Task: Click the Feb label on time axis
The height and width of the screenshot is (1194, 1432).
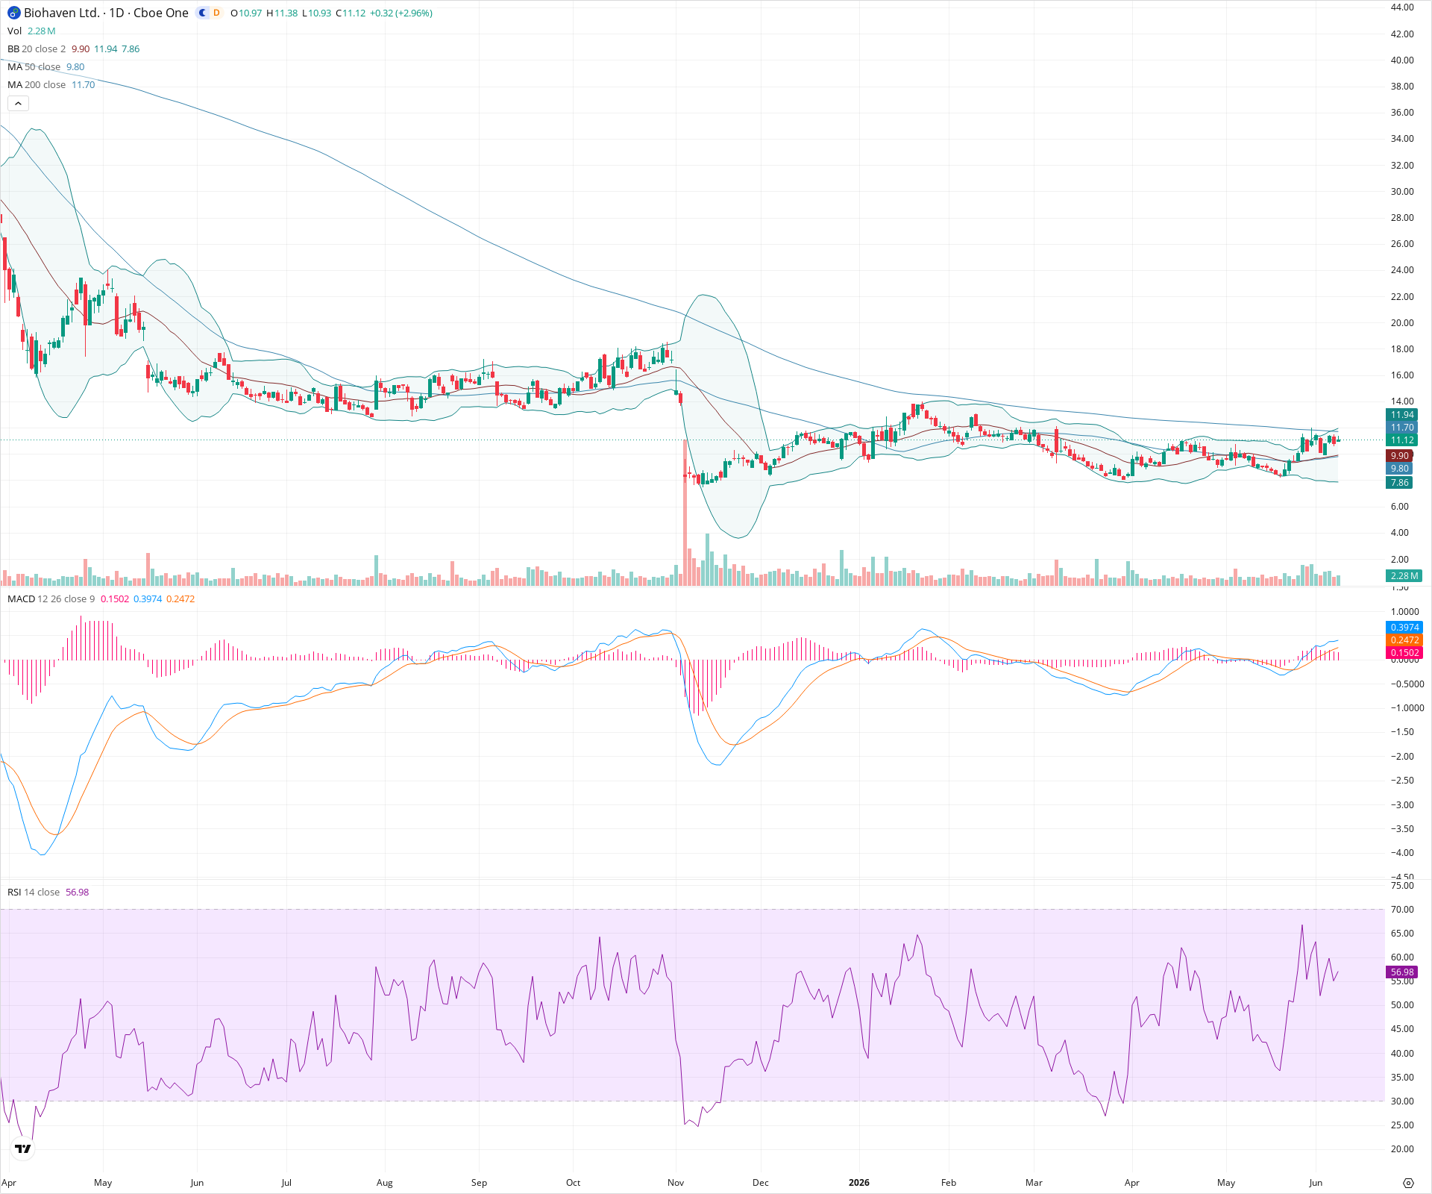Action: tap(949, 1183)
